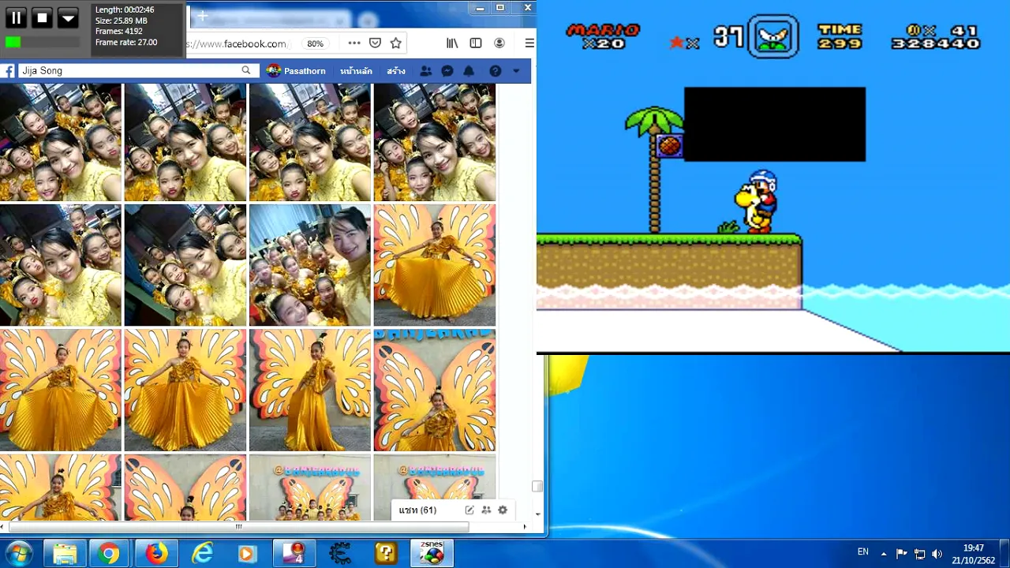Open Internet Explorer from taskbar

(202, 554)
